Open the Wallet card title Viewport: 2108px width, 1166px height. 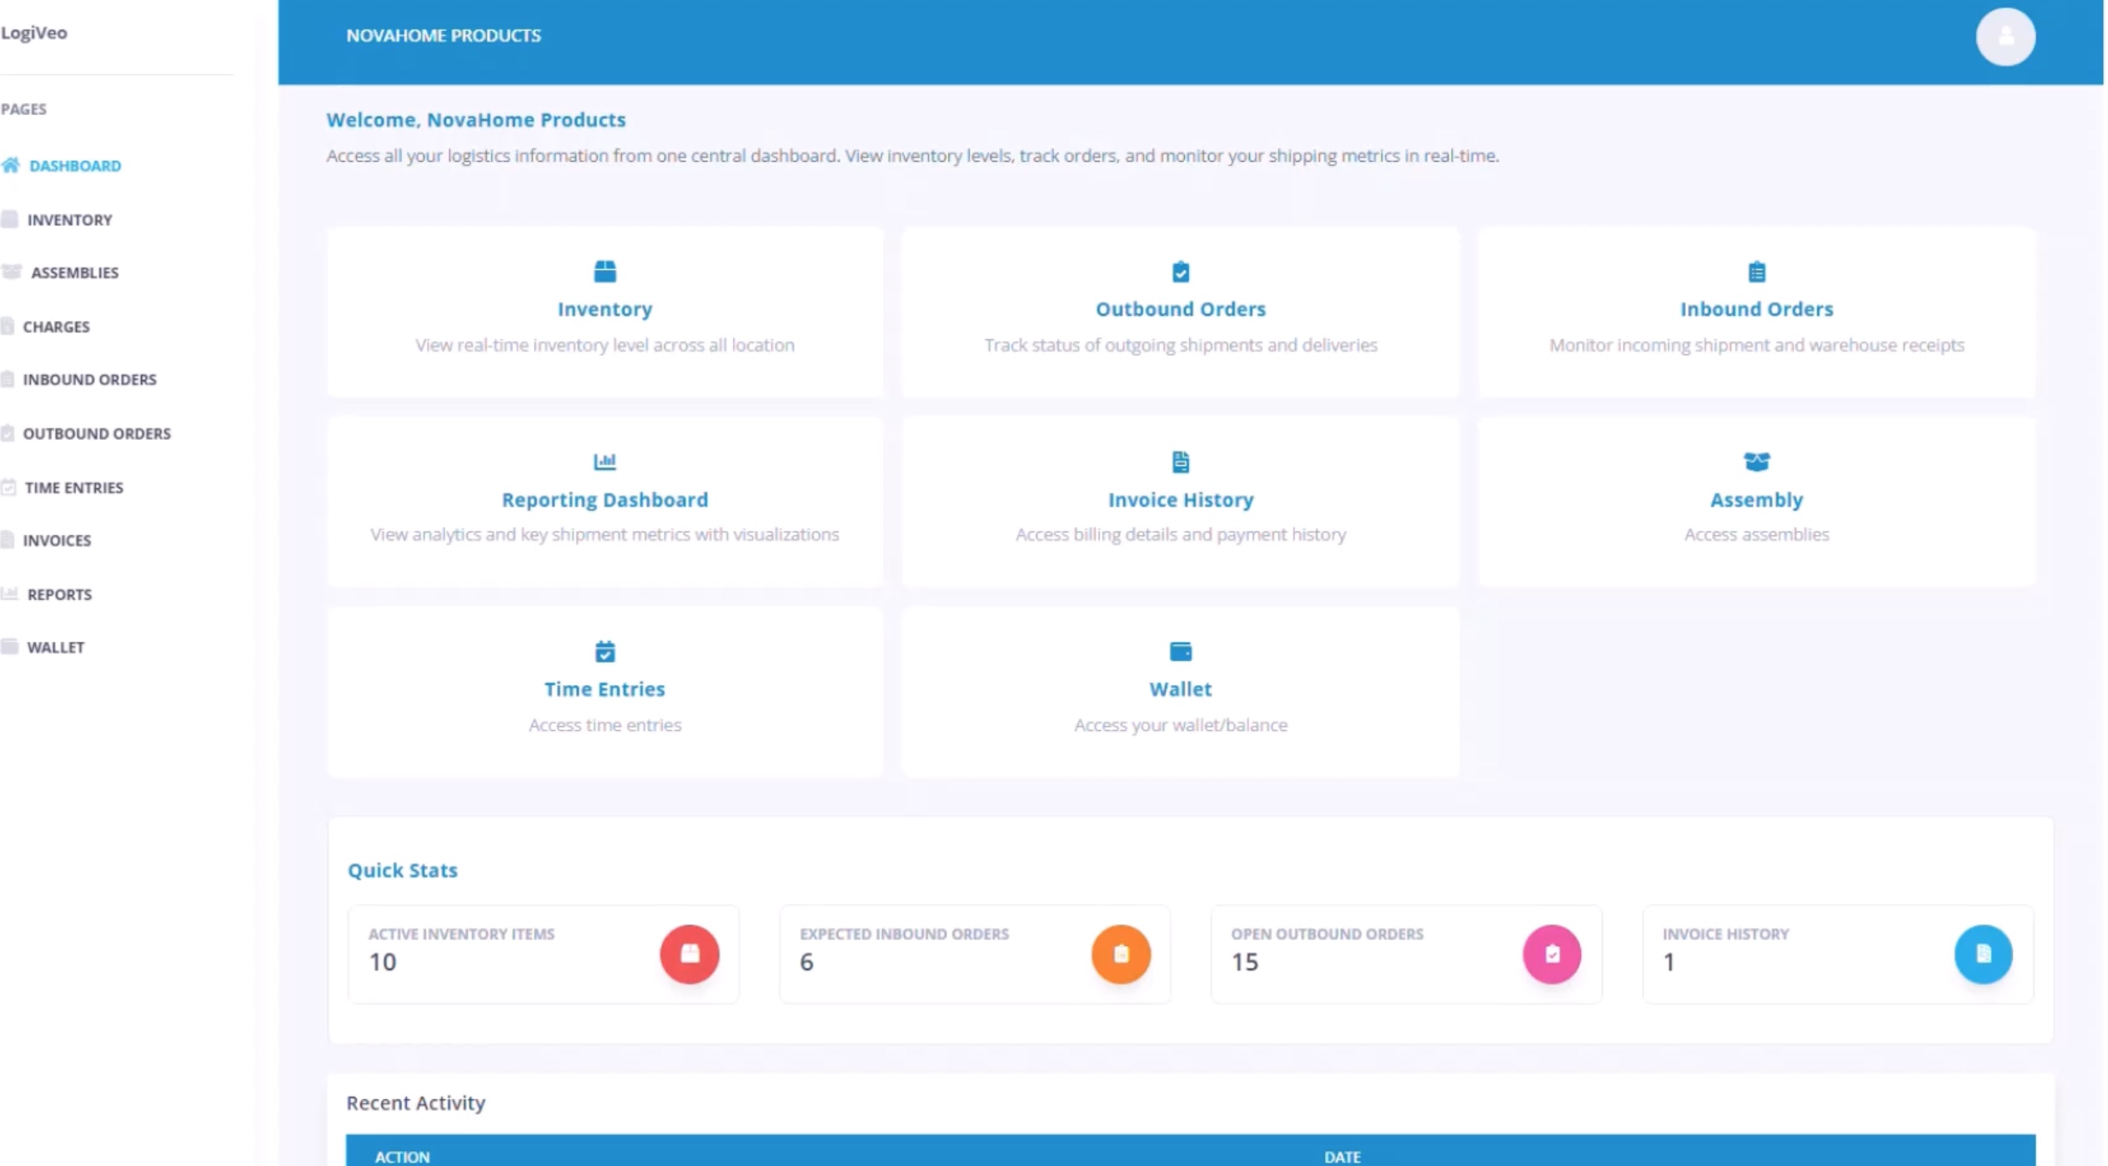pos(1180,688)
